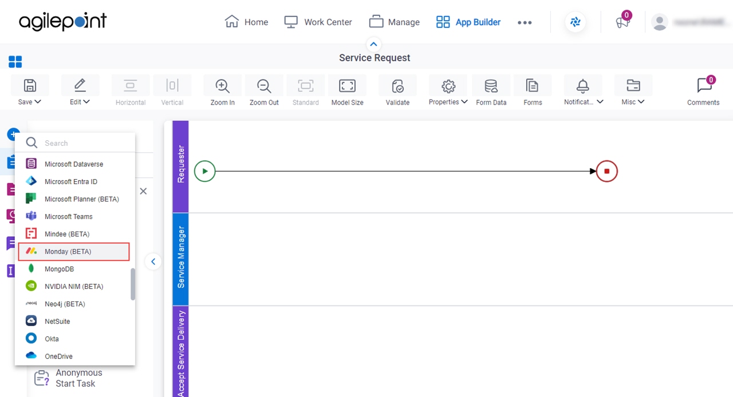Click the blue grid apps icon
Viewport: 733px width, 397px height.
click(x=15, y=61)
